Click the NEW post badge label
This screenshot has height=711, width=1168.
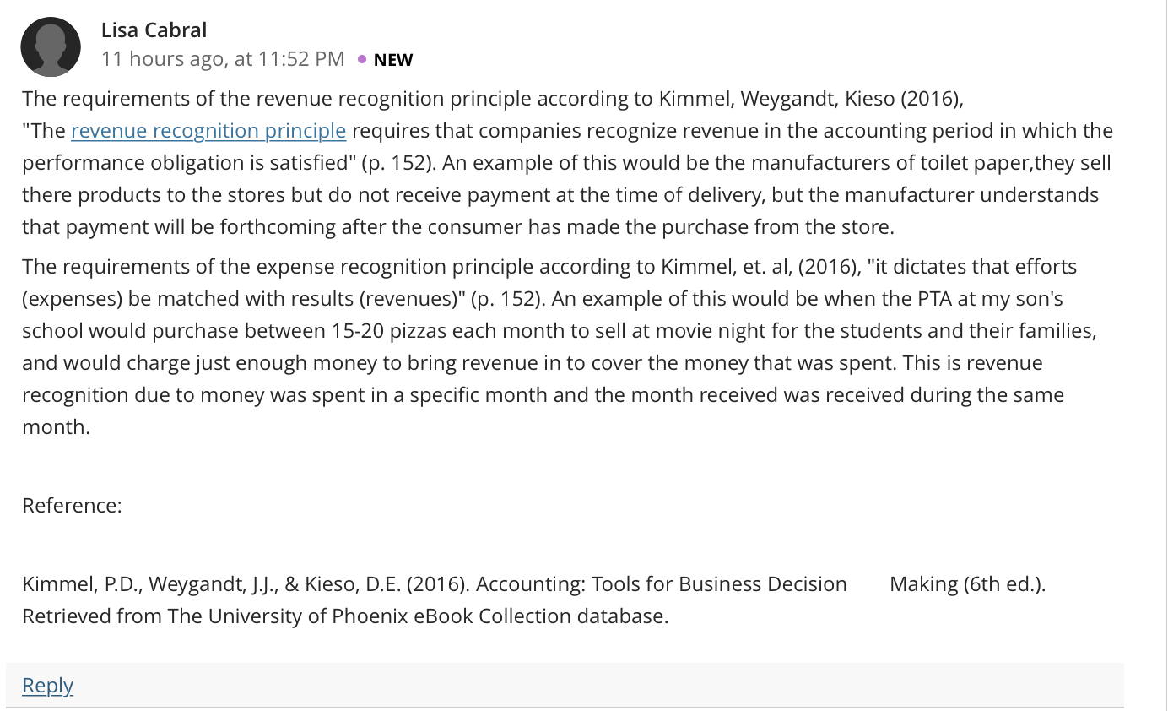(x=393, y=60)
